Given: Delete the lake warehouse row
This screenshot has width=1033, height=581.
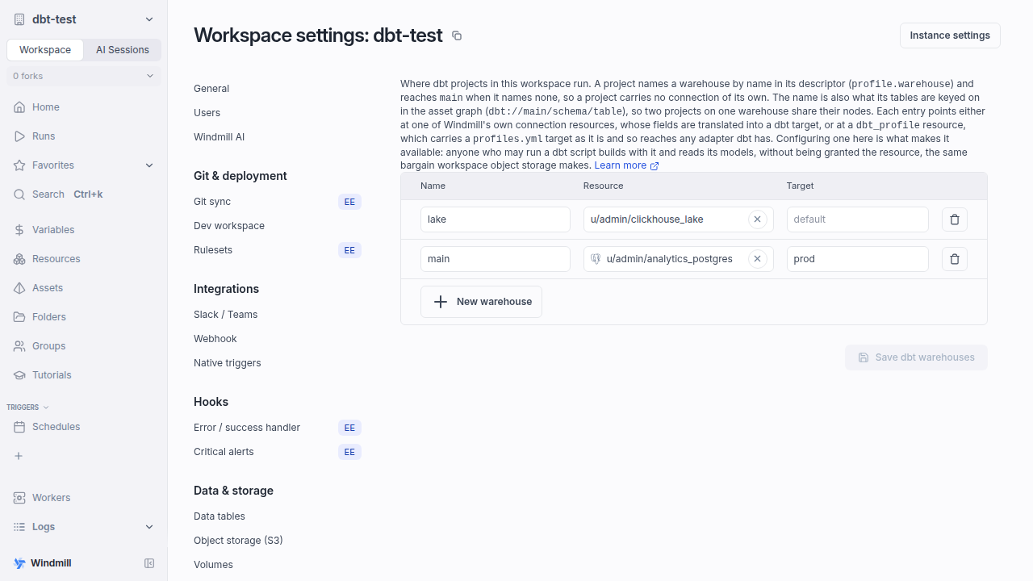Looking at the screenshot, I should coord(955,219).
